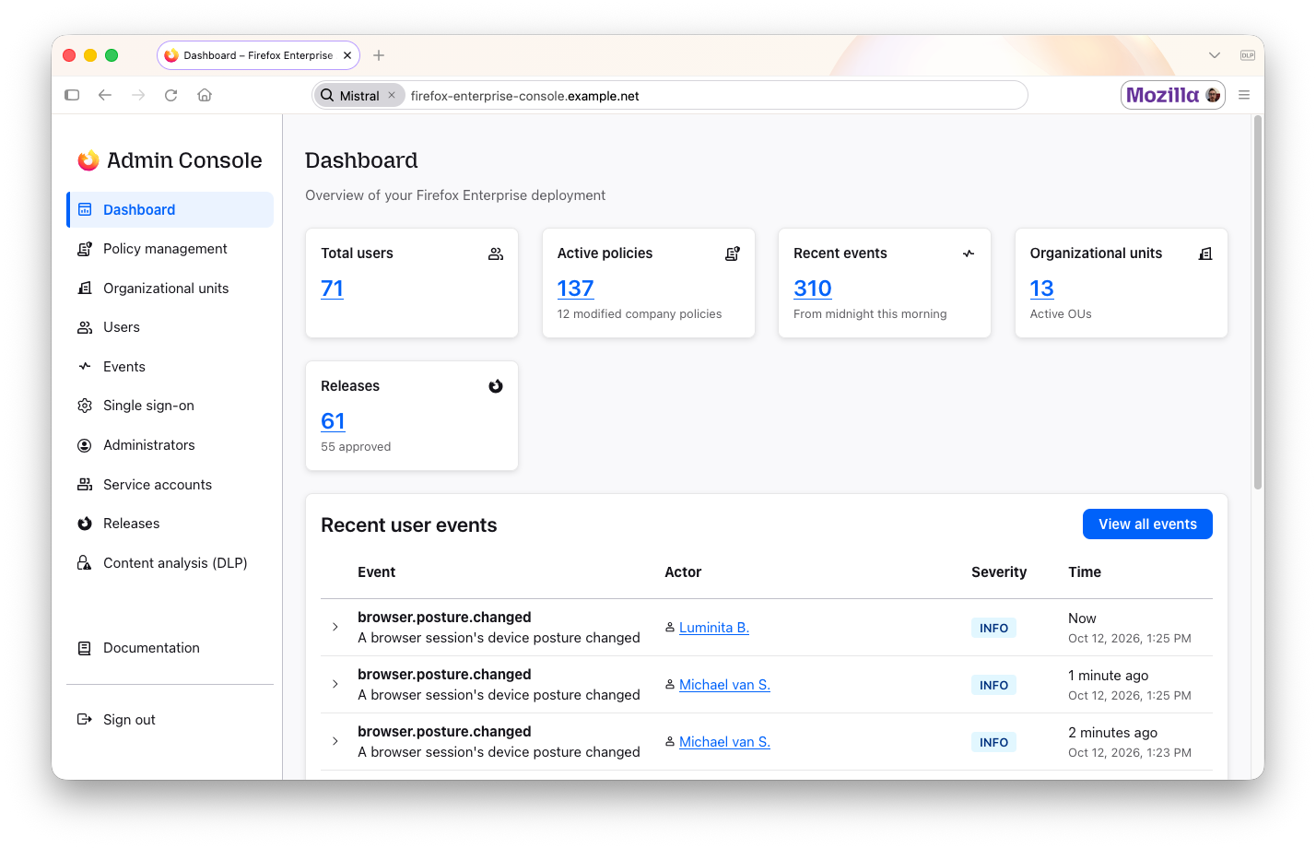1316x848 pixels.
Task: Click the users icon on Total users card
Action: coord(496,253)
